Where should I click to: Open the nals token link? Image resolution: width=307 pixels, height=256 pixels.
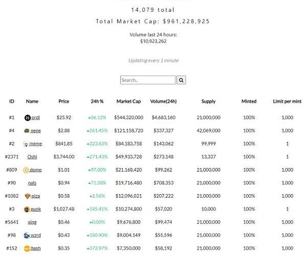pos(32,183)
